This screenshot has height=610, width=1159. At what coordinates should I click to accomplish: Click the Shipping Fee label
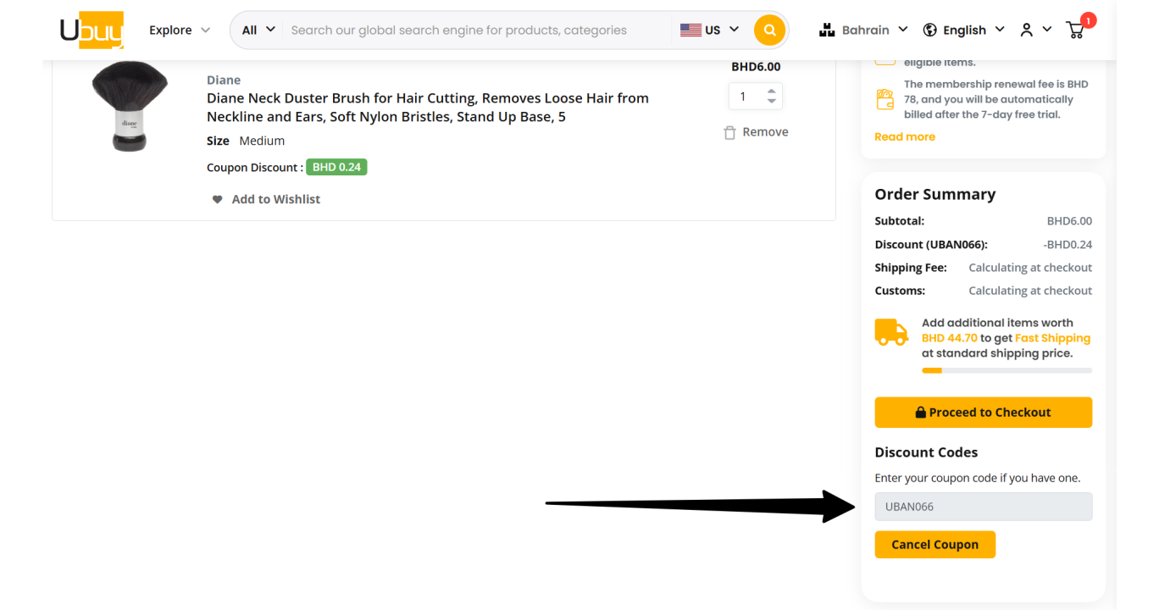point(911,268)
